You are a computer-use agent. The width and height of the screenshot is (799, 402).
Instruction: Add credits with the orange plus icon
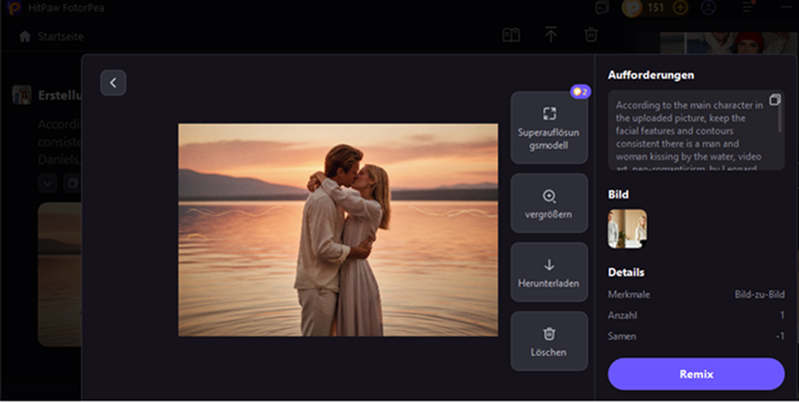[680, 8]
